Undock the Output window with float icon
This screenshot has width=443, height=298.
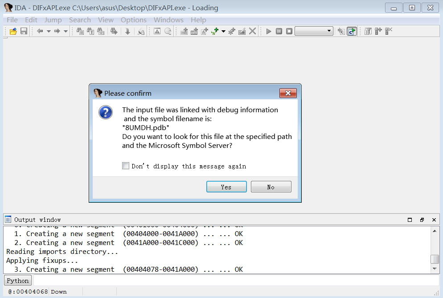pyautogui.click(x=422, y=220)
